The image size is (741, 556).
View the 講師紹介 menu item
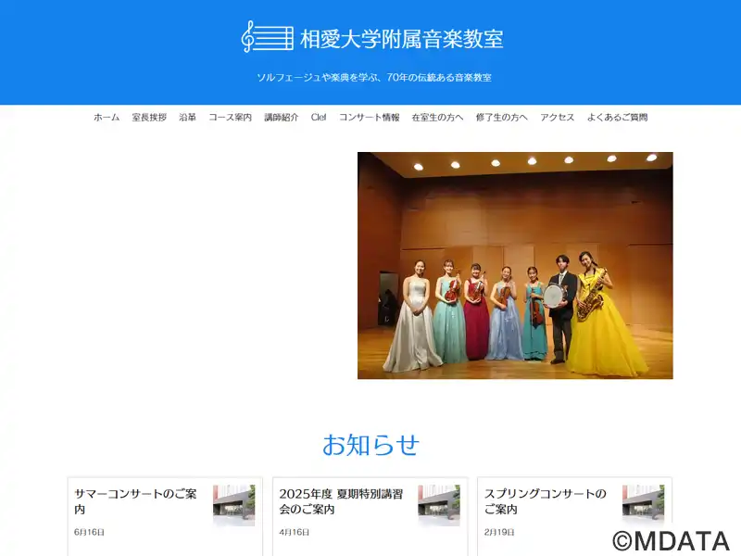[282, 118]
